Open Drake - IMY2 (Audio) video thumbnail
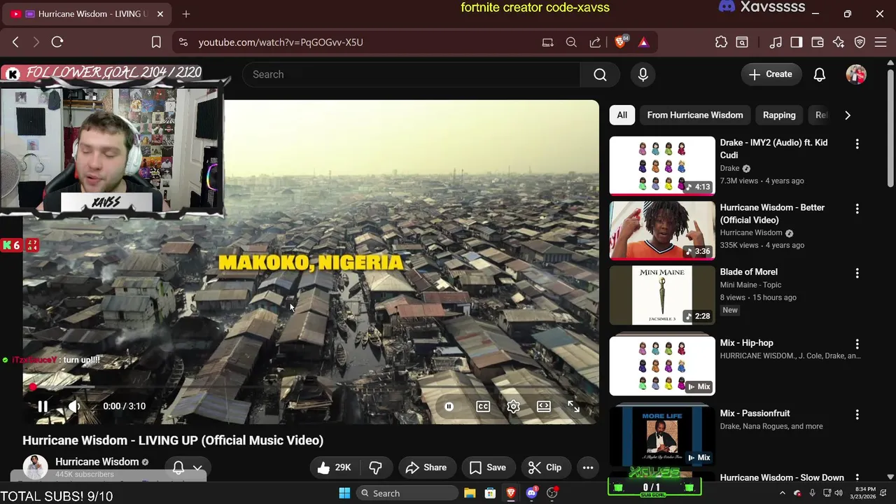The image size is (896, 504). click(x=662, y=166)
